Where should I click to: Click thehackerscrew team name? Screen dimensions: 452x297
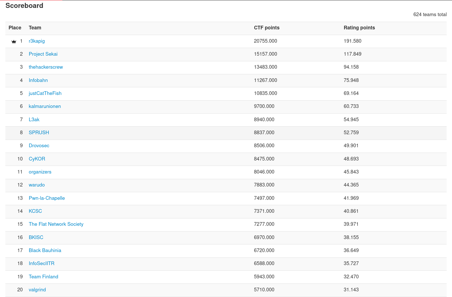coord(46,67)
